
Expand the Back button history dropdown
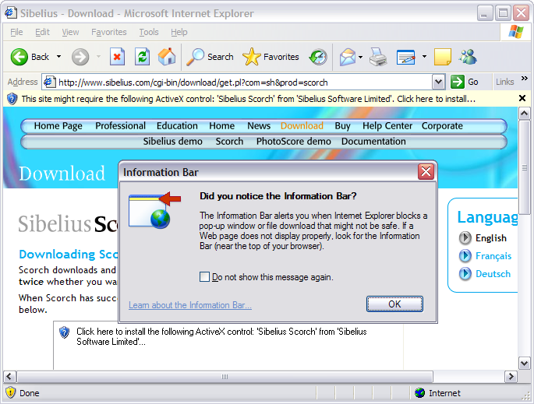(58, 57)
